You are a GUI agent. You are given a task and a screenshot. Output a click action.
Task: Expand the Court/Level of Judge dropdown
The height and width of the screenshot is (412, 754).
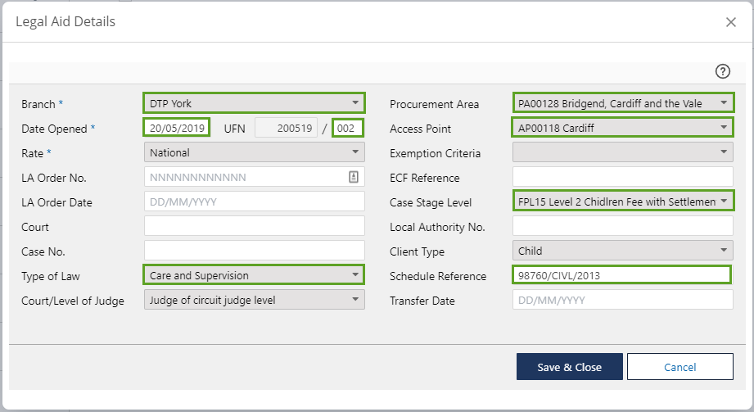[x=254, y=300]
